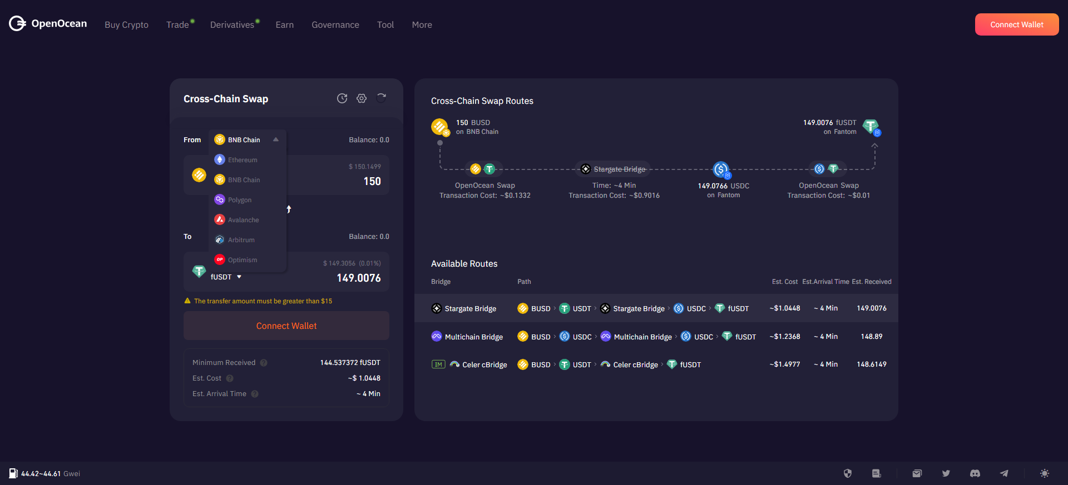This screenshot has width=1068, height=485.
Task: Open the Governance menu
Action: click(335, 25)
